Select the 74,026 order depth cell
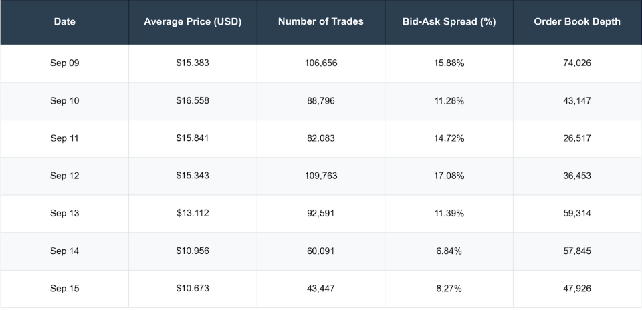Screen dimensions: 642x310 (577, 63)
